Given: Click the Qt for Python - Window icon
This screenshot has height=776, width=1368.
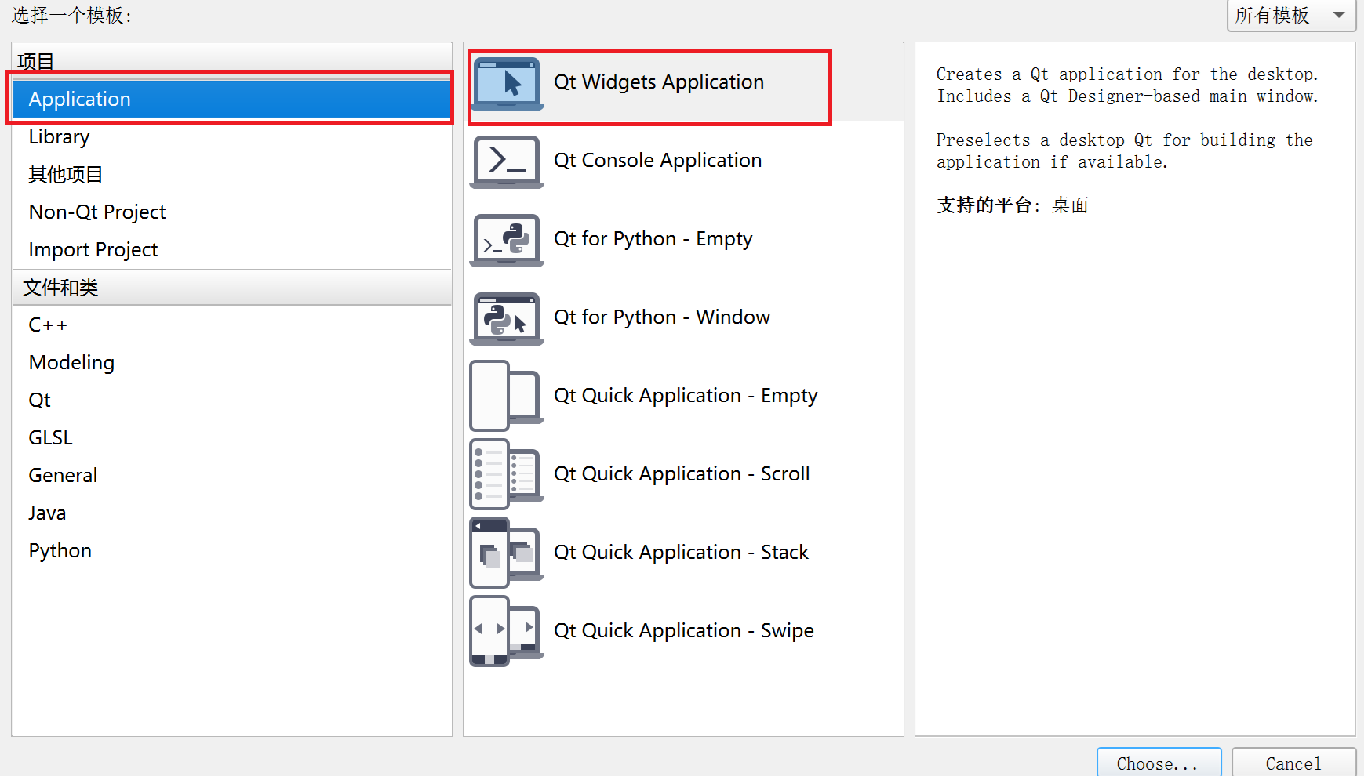Looking at the screenshot, I should 507,318.
